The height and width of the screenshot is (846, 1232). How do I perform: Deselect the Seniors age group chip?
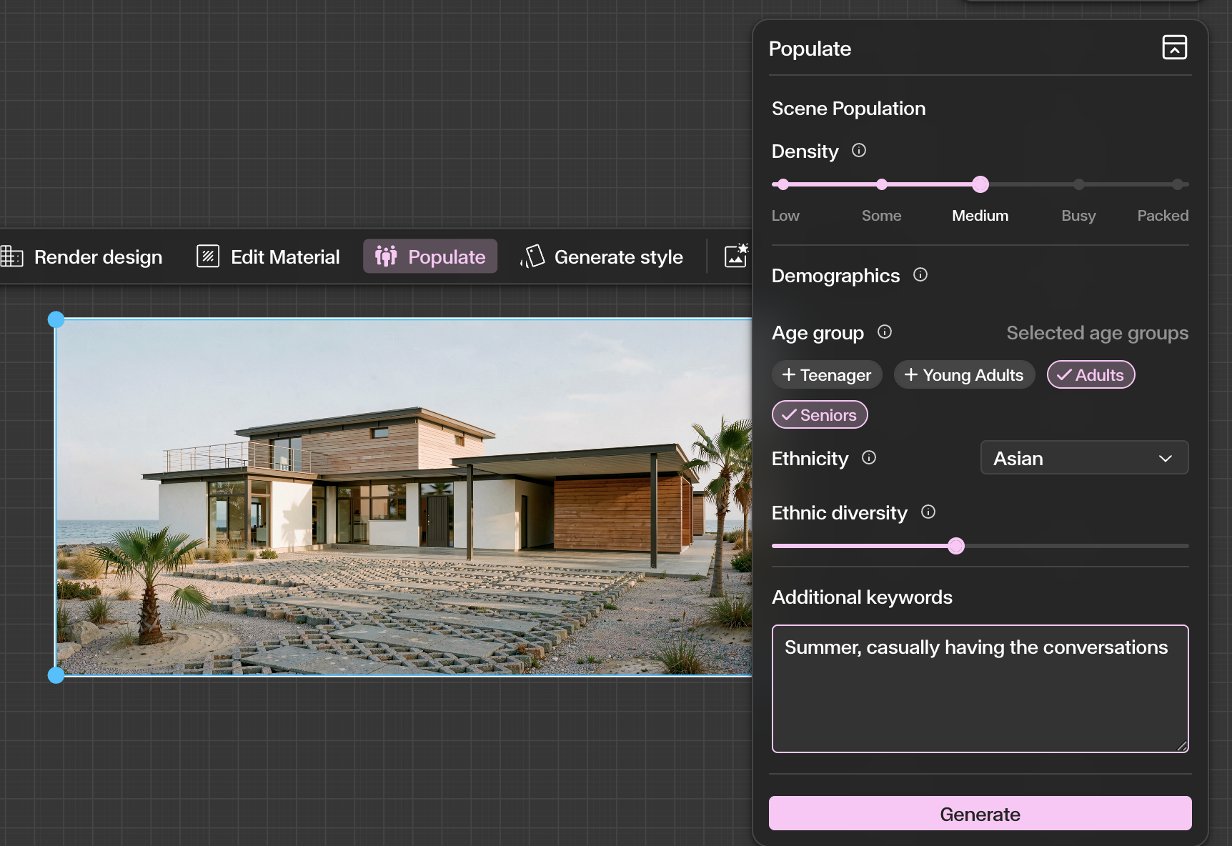click(x=820, y=415)
